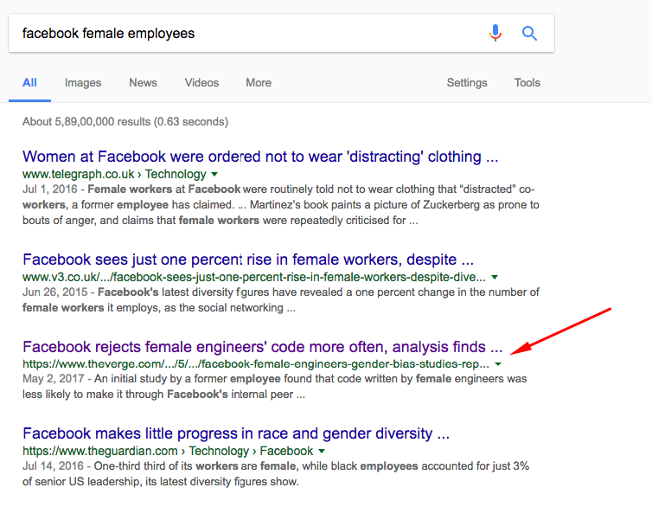Click the search box containing 'facebook female employees'
Image resolution: width=652 pixels, height=507 pixels.
(x=242, y=34)
